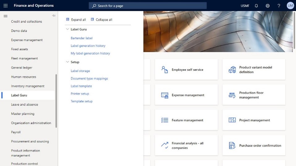
Task: Click the hamburger navigation menu icon
Action: pyautogui.click(x=6, y=16)
